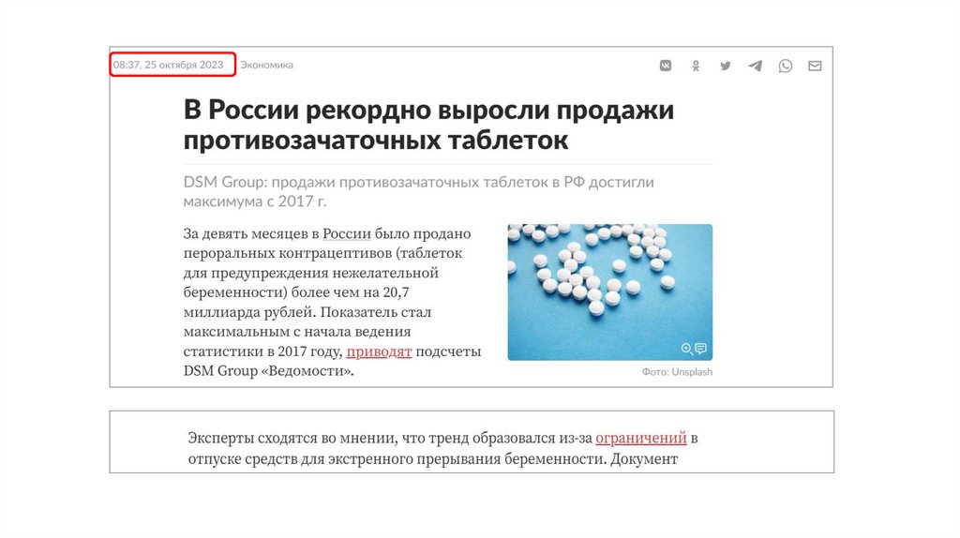Follow the Россия link in article

click(x=347, y=233)
